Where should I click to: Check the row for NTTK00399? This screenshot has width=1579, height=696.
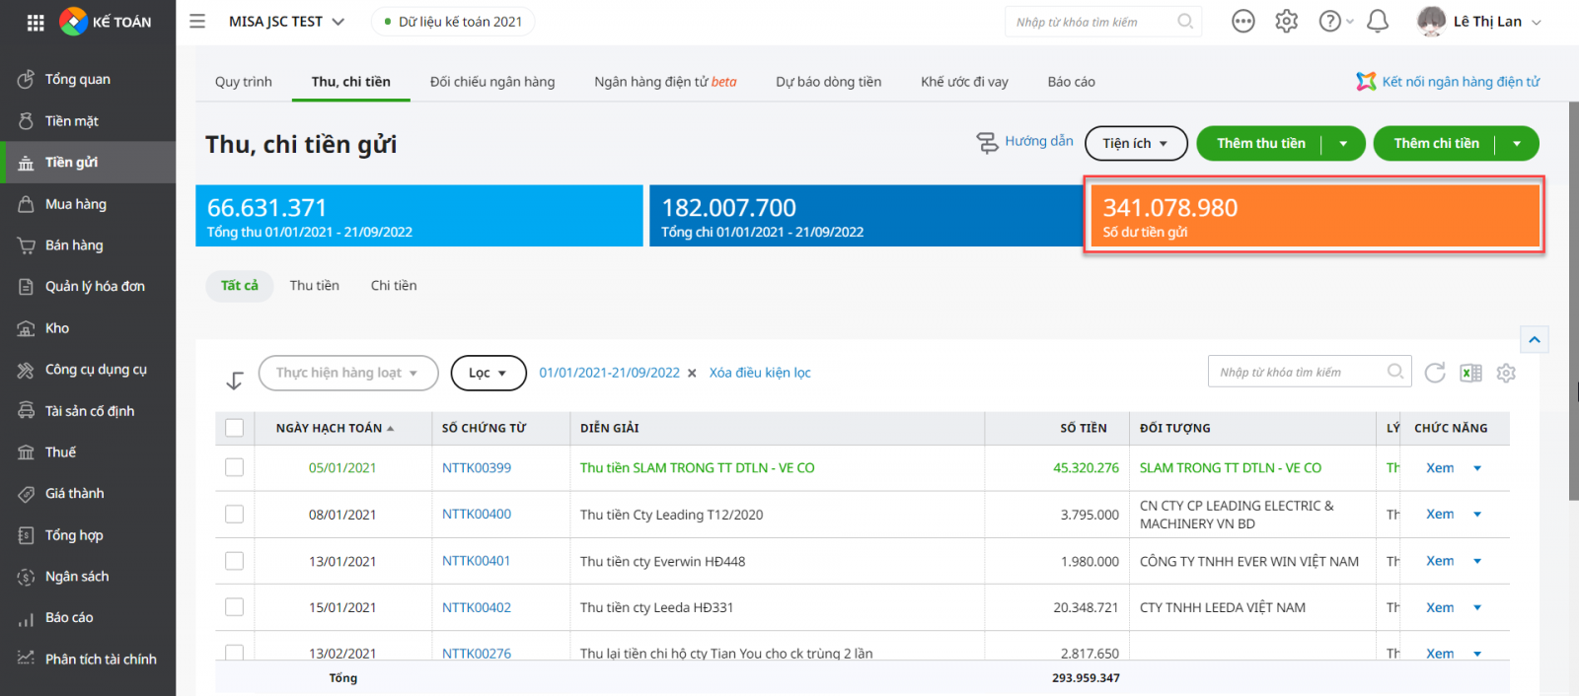tap(234, 467)
